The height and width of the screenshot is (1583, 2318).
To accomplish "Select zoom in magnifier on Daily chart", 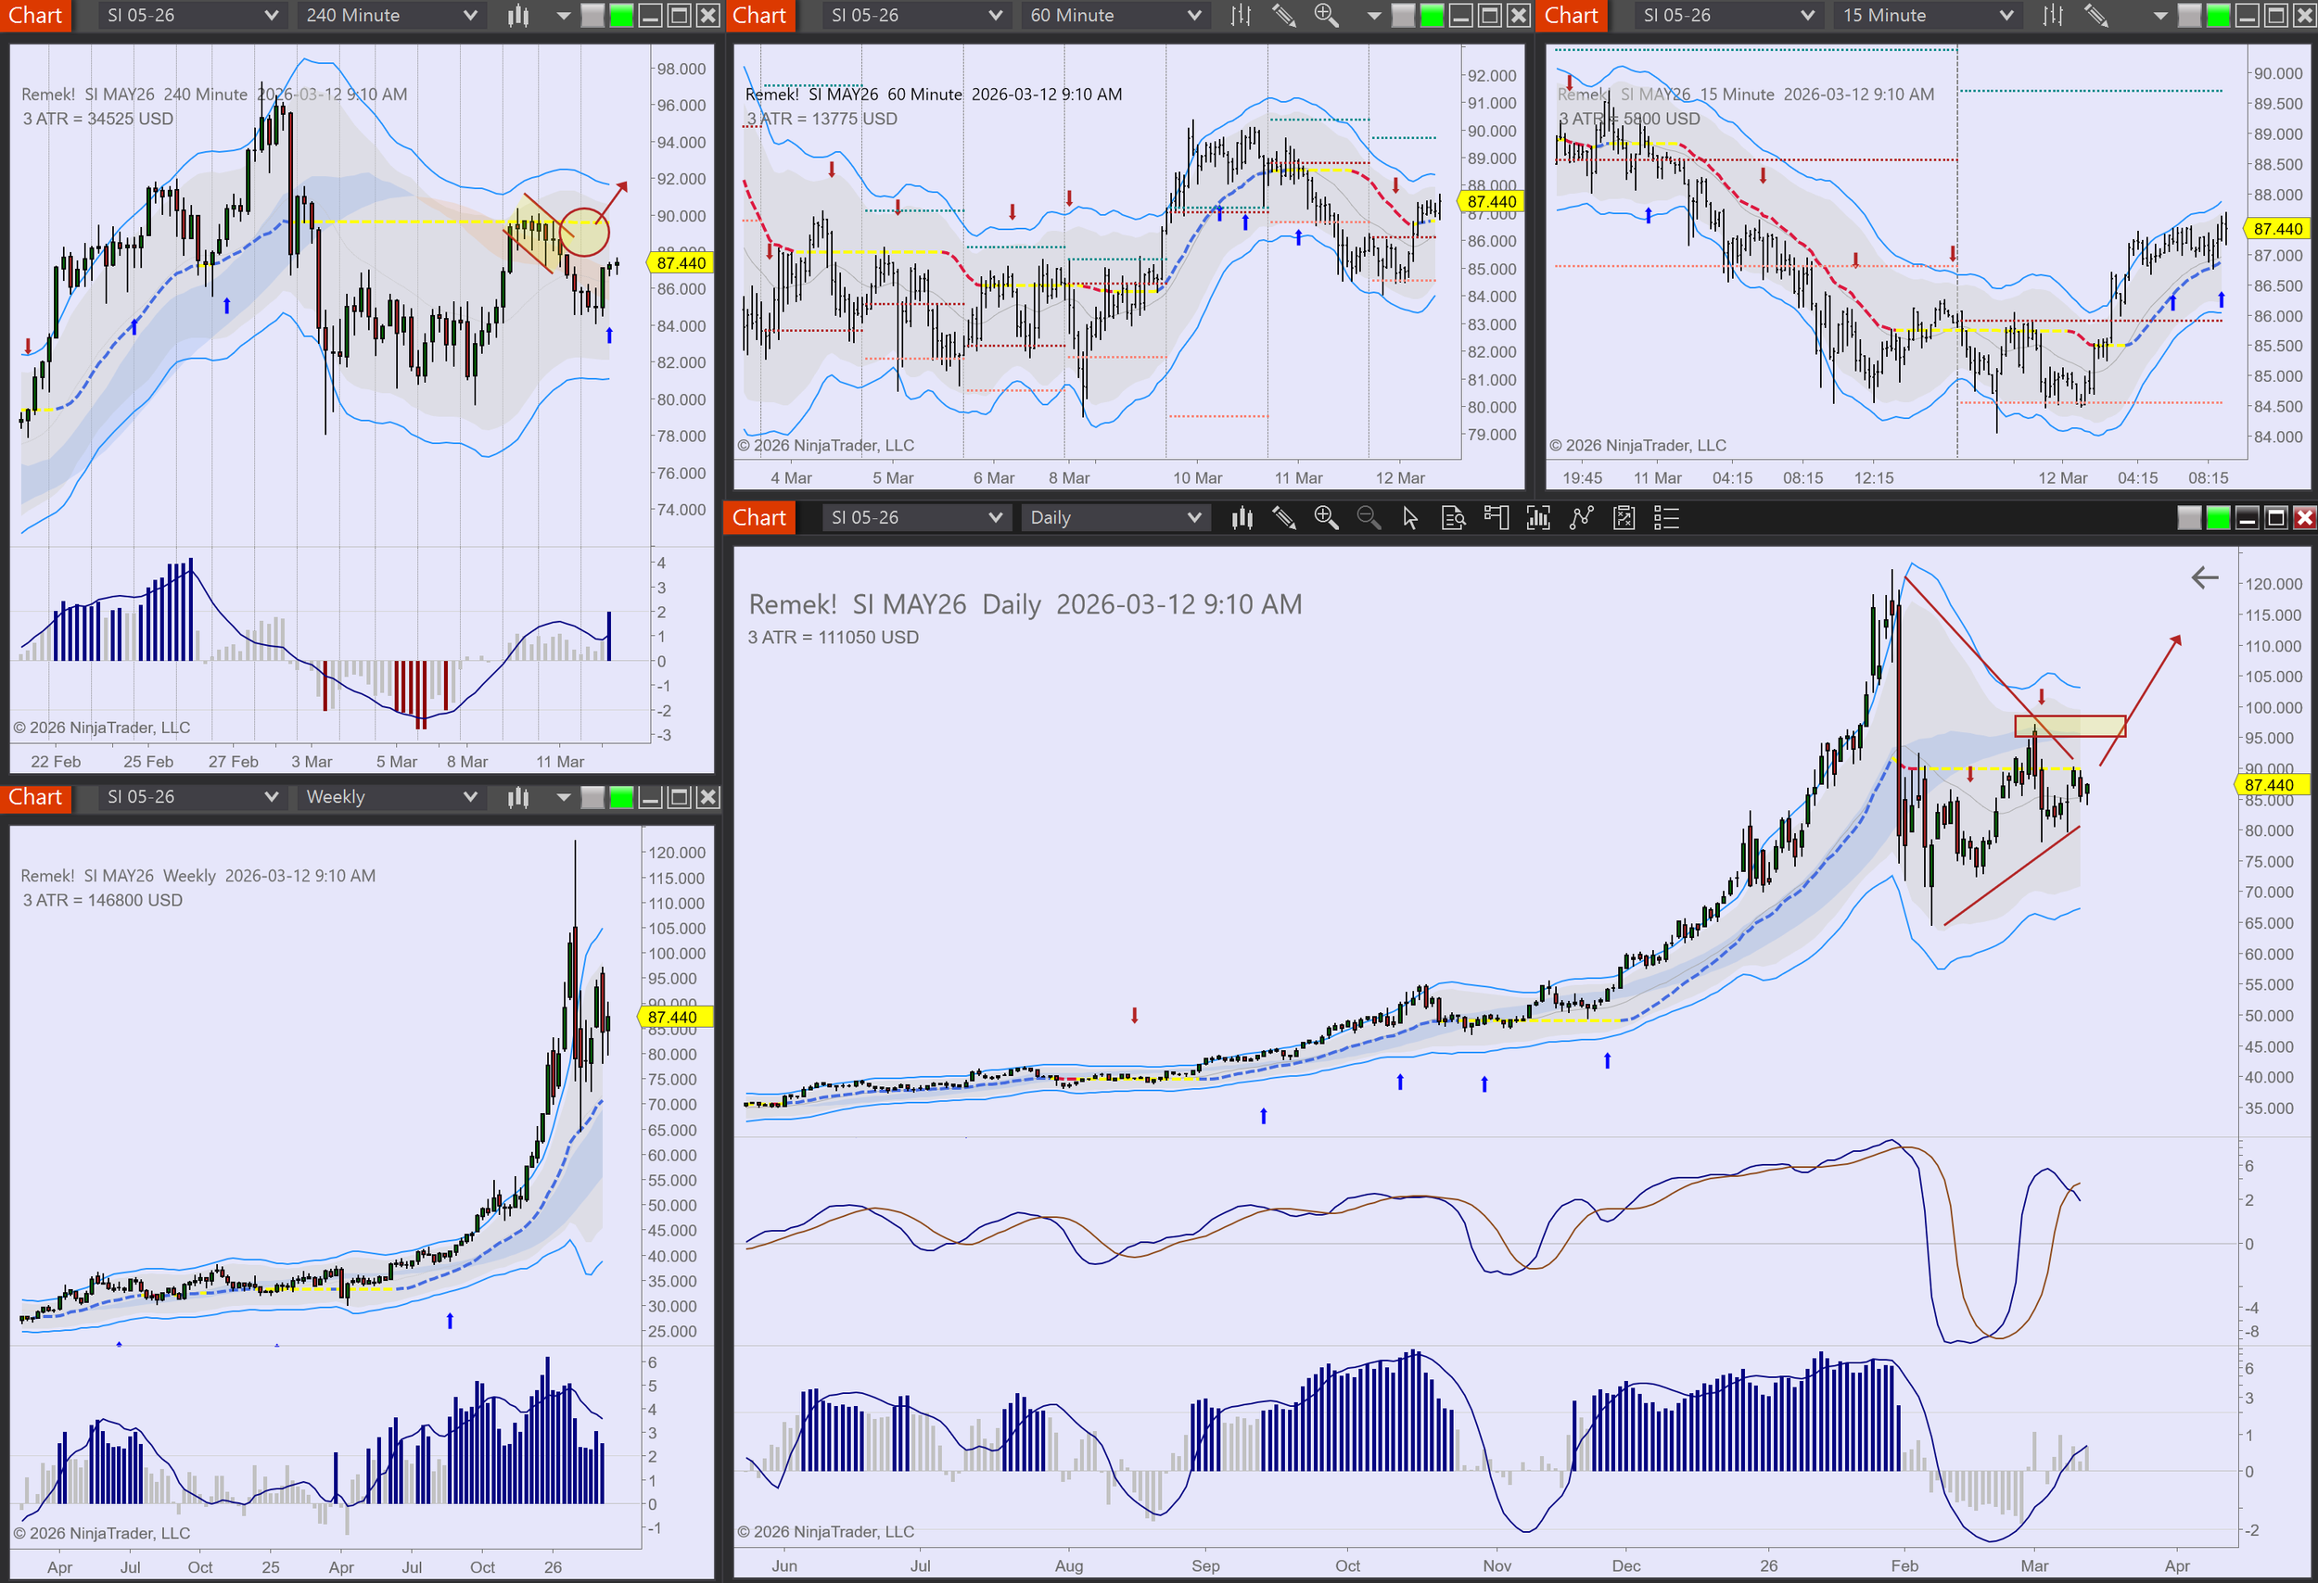I will 1326,517.
